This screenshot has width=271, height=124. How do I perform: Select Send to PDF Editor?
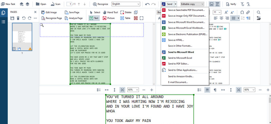click(x=185, y=64)
